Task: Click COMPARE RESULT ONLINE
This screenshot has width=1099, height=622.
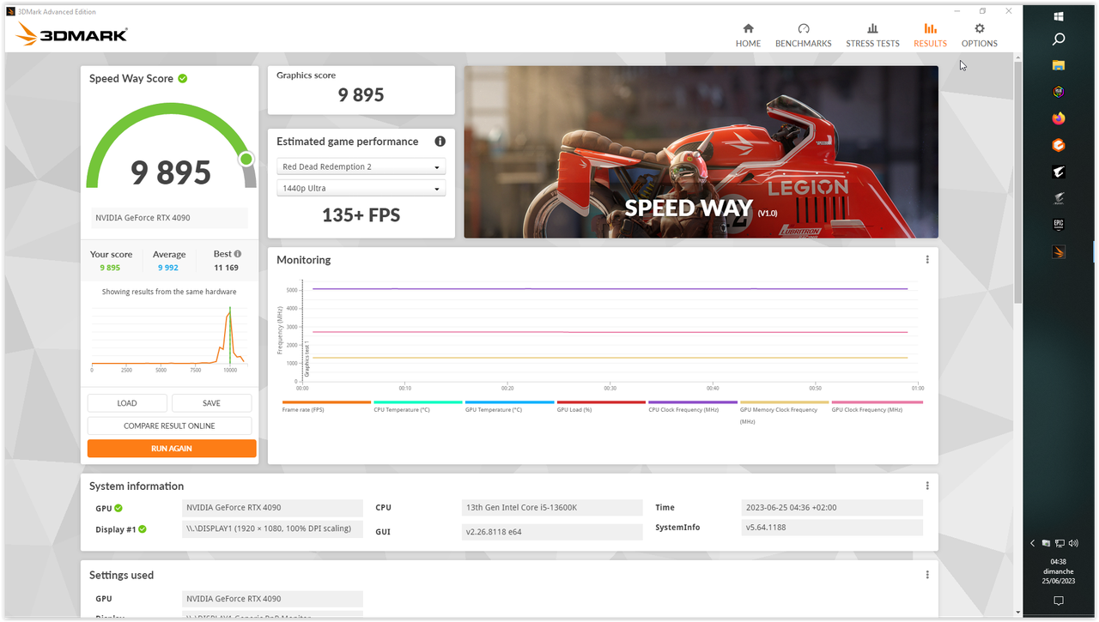Action: (169, 426)
